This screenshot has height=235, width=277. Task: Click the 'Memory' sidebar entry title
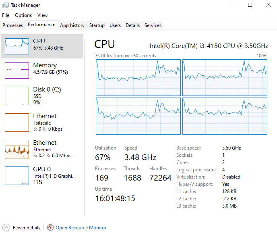(45, 65)
